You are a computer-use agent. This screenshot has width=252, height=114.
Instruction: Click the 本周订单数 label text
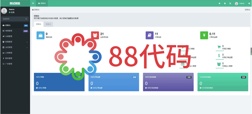click(227, 49)
